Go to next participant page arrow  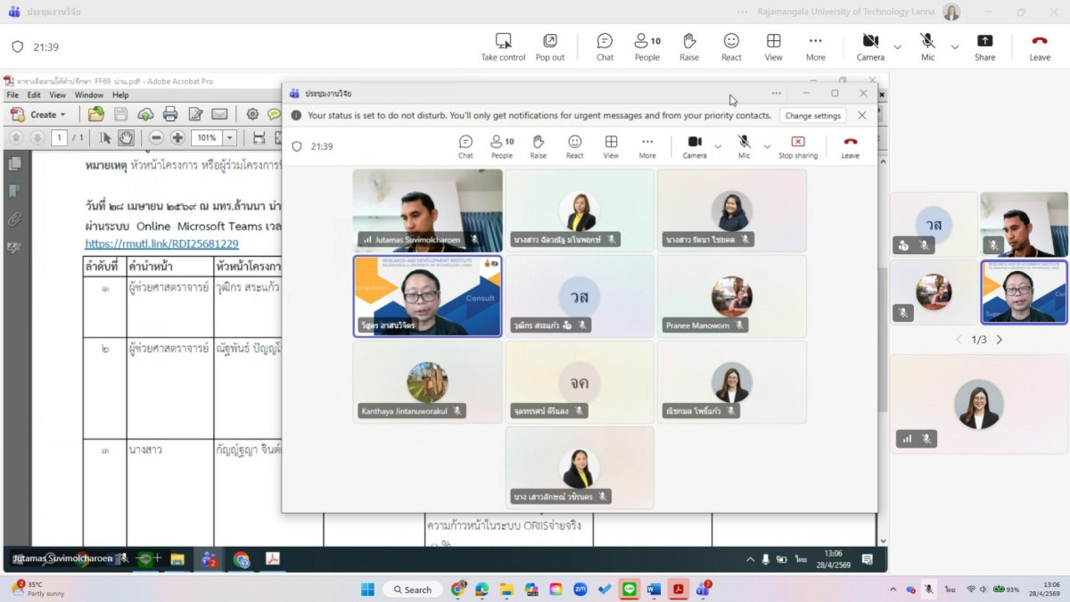tap(1000, 340)
